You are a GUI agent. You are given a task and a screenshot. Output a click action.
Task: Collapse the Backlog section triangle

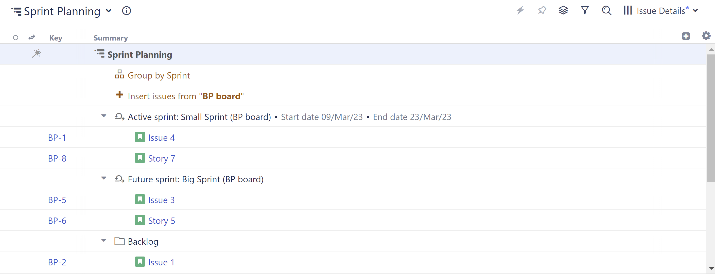103,241
